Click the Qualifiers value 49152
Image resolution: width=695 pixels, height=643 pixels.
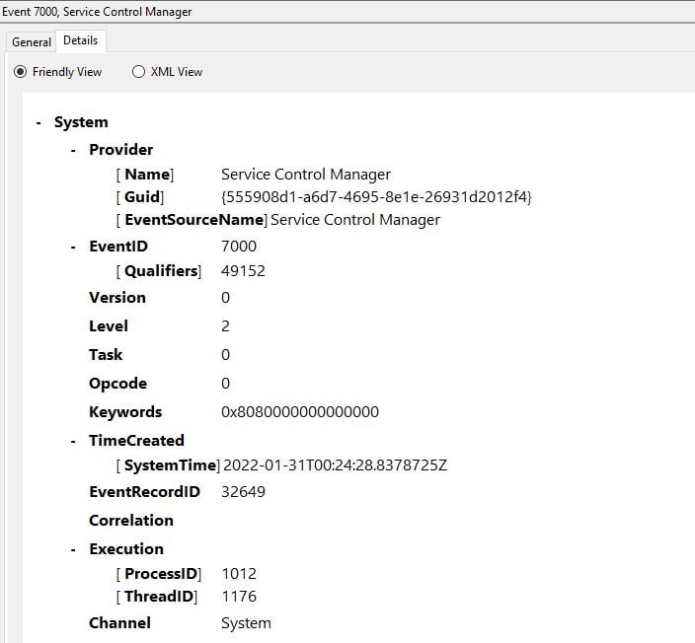(243, 271)
